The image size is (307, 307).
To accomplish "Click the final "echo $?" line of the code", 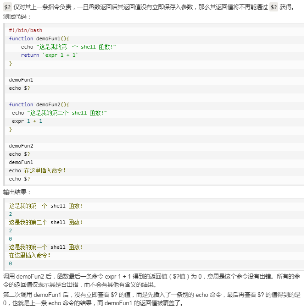I will click(19, 179).
